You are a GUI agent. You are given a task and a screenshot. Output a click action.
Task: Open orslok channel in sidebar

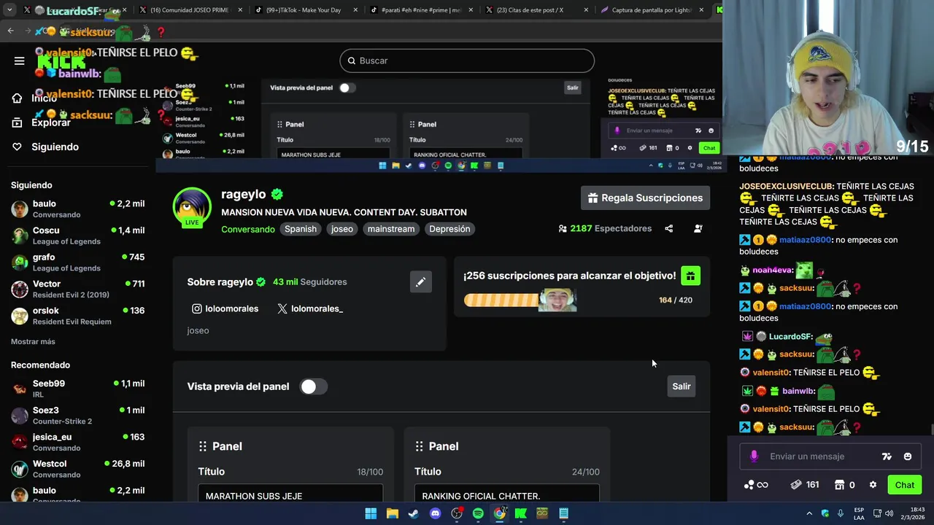click(78, 316)
